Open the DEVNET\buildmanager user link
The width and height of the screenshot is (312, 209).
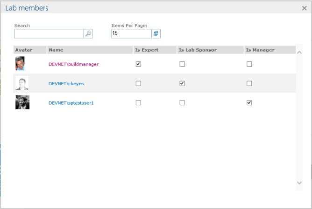coord(73,64)
